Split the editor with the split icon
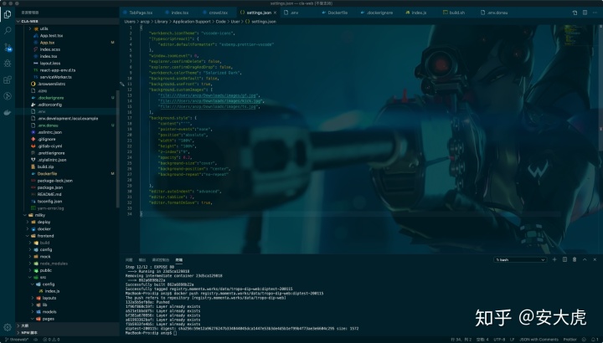The height and width of the screenshot is (343, 603). pyautogui.click(x=585, y=13)
